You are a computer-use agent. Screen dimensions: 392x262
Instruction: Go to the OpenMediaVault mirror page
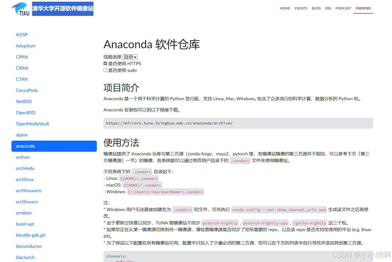(x=32, y=124)
